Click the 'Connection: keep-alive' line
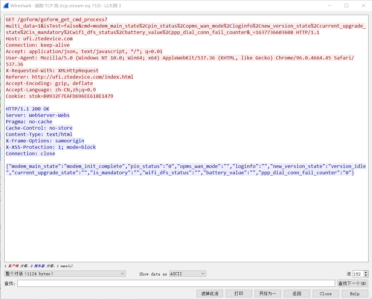Image resolution: width=372 pixels, height=299 pixels. (38, 45)
